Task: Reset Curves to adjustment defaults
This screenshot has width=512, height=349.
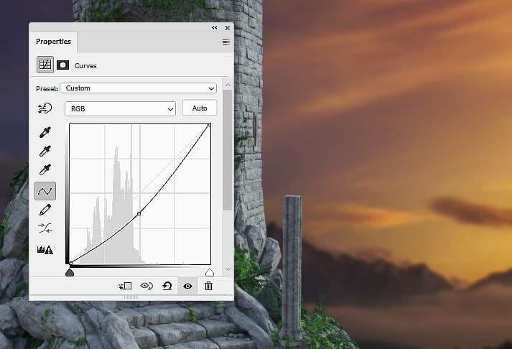Action: pyautogui.click(x=167, y=287)
